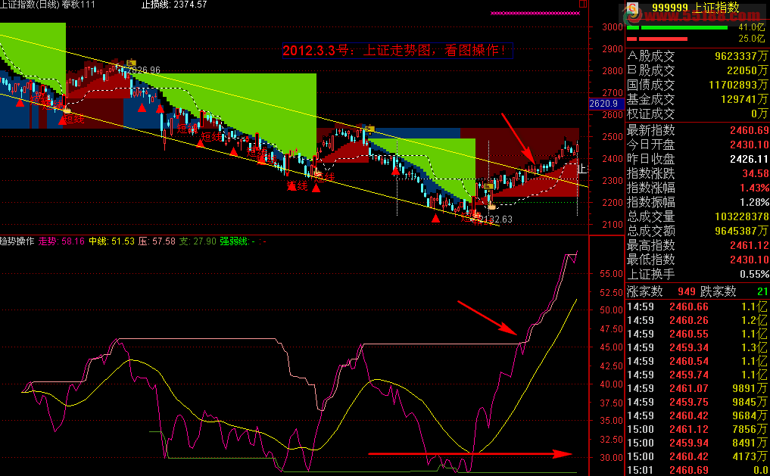
Task: Click the 55.00 indicator axis label
Action: coord(611,274)
